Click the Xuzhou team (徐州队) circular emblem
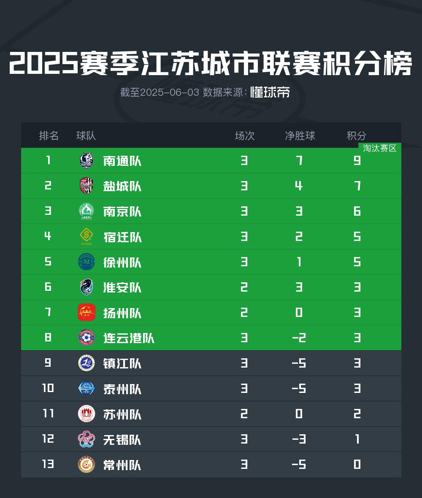 87,262
